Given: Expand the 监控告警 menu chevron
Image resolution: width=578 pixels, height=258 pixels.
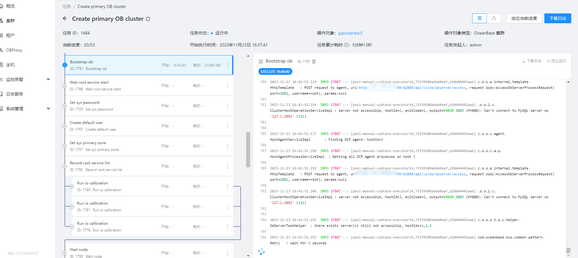Looking at the screenshot, I should coord(48,79).
